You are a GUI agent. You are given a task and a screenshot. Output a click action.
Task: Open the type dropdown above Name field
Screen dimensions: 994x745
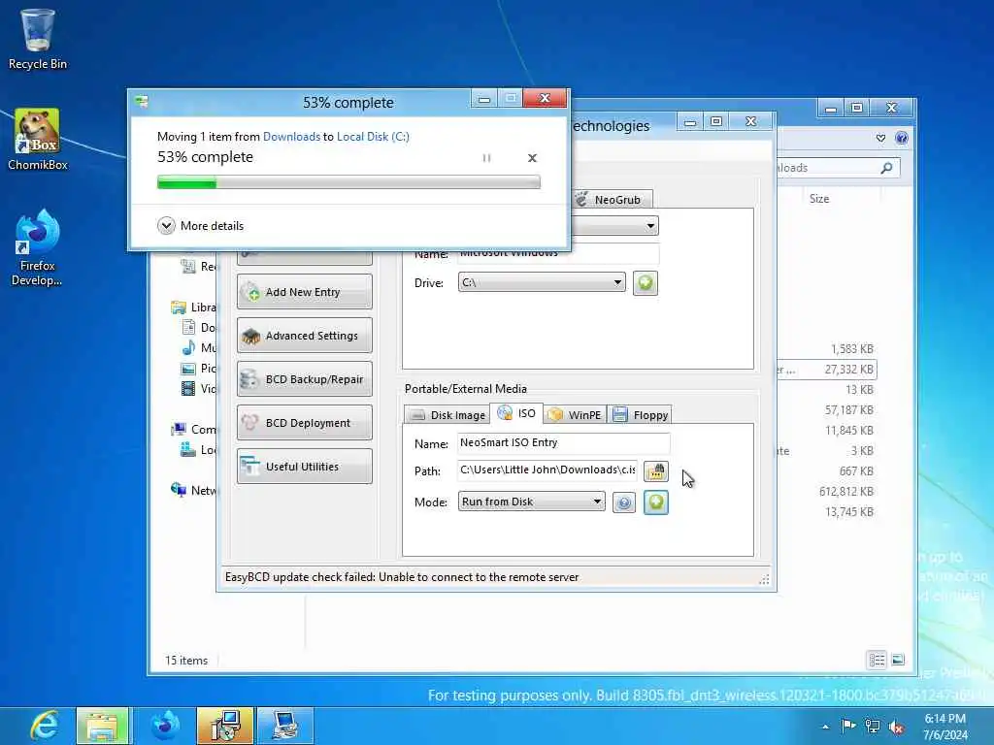click(x=614, y=225)
